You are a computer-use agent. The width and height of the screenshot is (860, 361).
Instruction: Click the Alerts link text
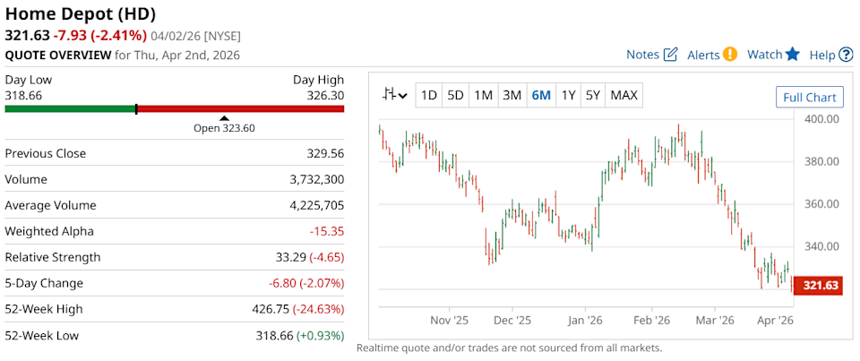tap(703, 55)
